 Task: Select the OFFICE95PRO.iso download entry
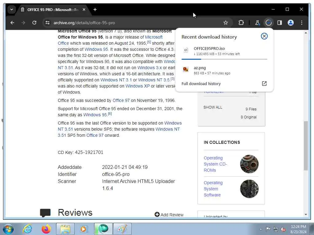point(224,51)
